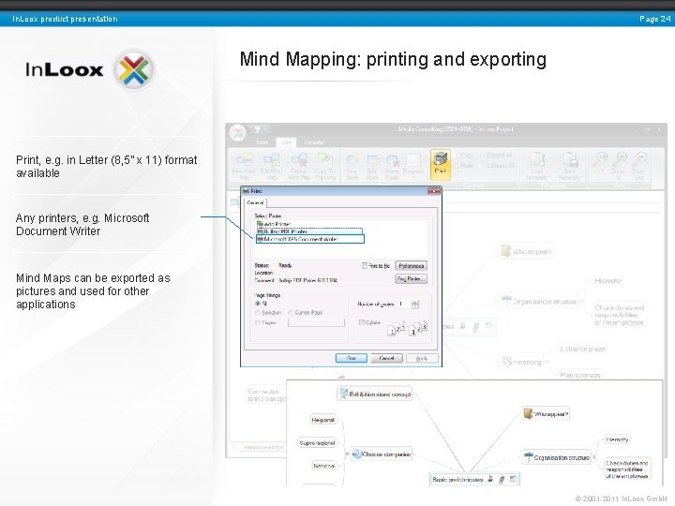Image resolution: width=675 pixels, height=506 pixels.
Task: Click the Edit Mind Map ribbon icon
Action: click(x=271, y=166)
